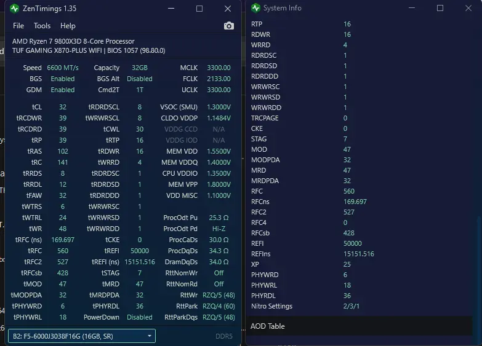Select the DramDqDs value 34.0 Ω
The height and width of the screenshot is (346, 482).
coord(219,262)
